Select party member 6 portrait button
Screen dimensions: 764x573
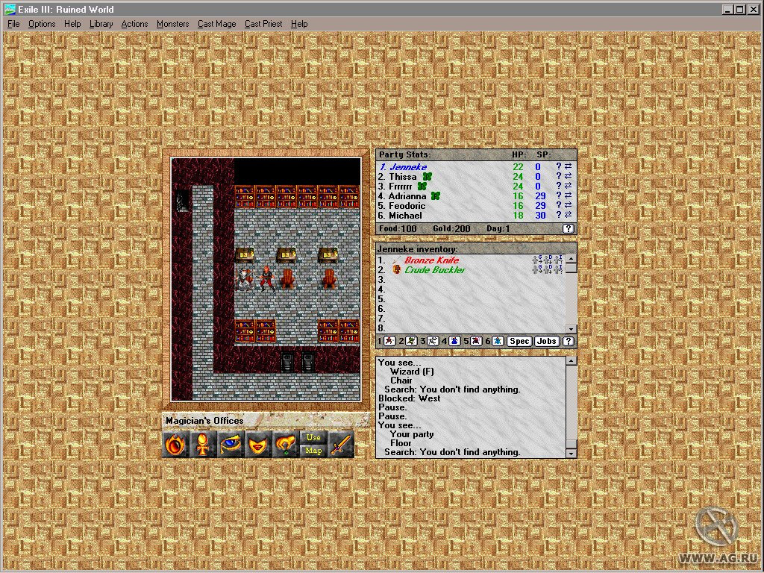(498, 341)
